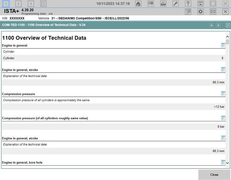Go to the home screen icon

coord(138,4)
